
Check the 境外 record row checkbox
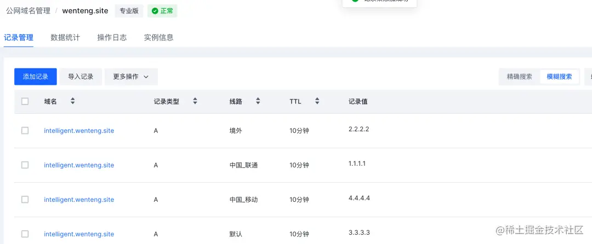point(25,131)
